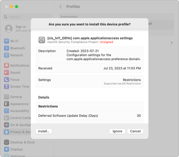The height and width of the screenshot is (157, 179).
Task: Open Appearance settings icon
Action: (6, 104)
